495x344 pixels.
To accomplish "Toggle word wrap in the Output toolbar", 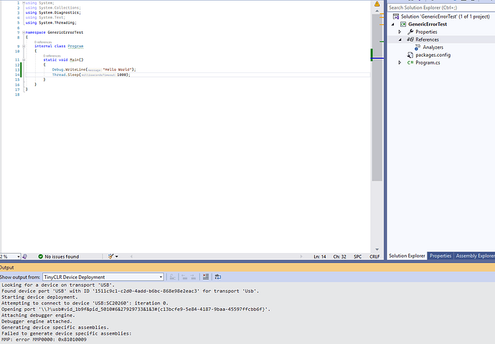I will pos(218,277).
